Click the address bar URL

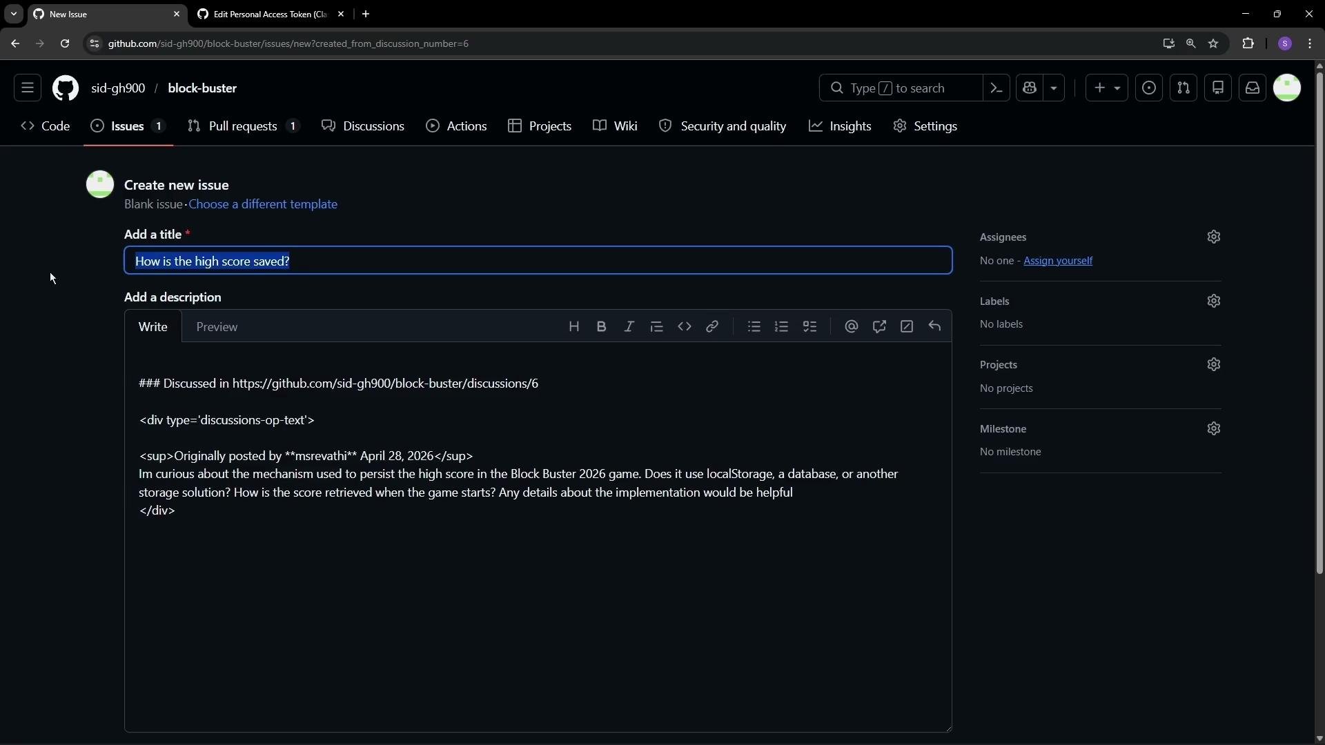click(x=288, y=43)
